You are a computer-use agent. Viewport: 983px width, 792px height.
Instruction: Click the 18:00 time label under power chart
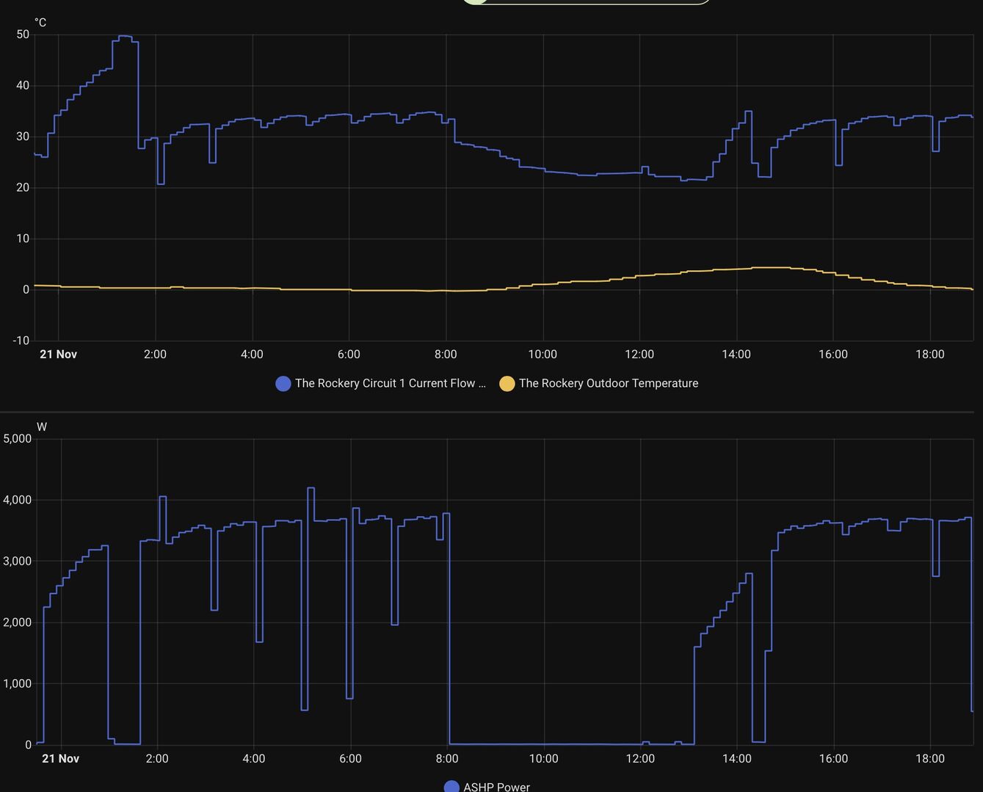pos(930,758)
